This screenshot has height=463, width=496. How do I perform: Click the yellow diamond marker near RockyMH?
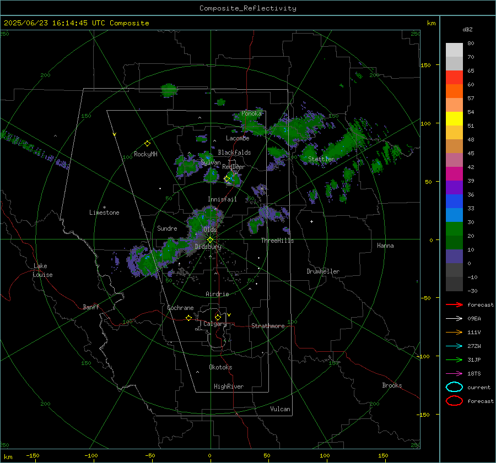tap(147, 144)
